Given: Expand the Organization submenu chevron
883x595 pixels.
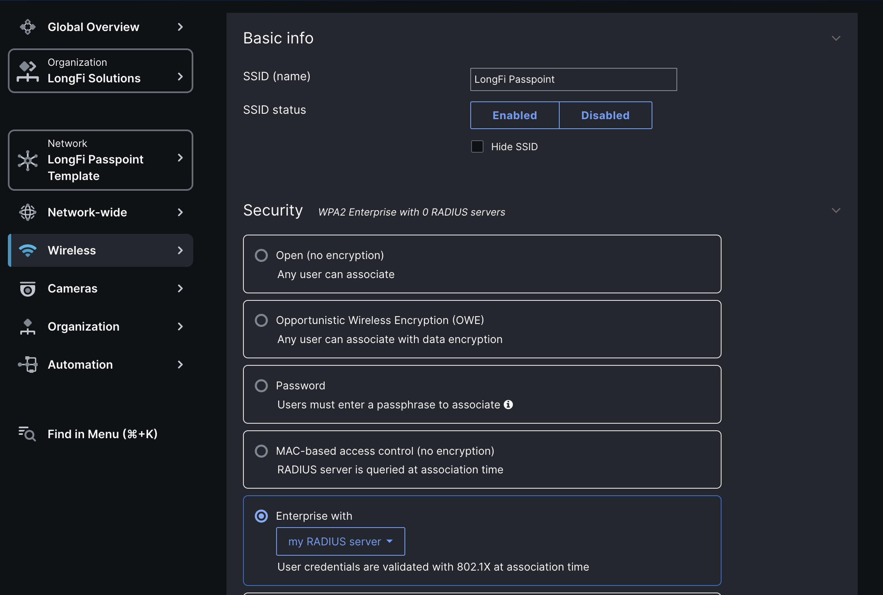Looking at the screenshot, I should pos(180,326).
